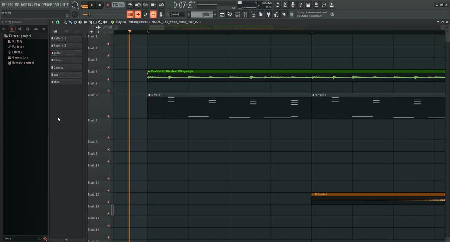
Task: Open the shopping cart content library icon
Action: (292, 15)
